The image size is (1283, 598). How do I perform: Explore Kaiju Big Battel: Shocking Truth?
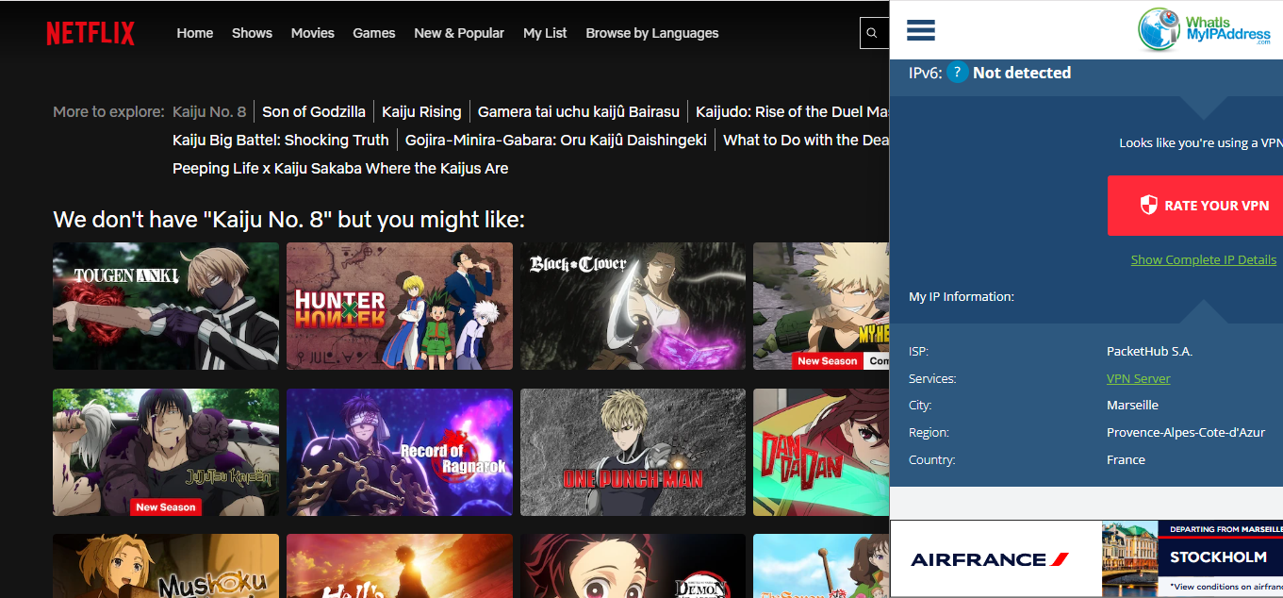[x=281, y=140]
